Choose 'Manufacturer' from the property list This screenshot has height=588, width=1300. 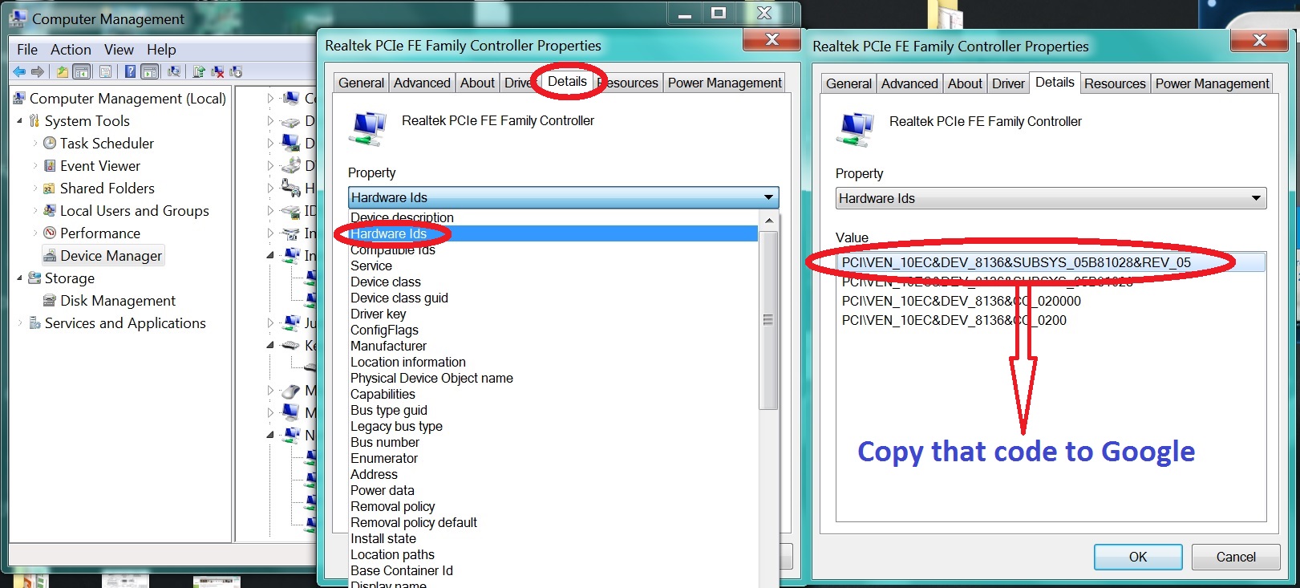click(x=553, y=346)
